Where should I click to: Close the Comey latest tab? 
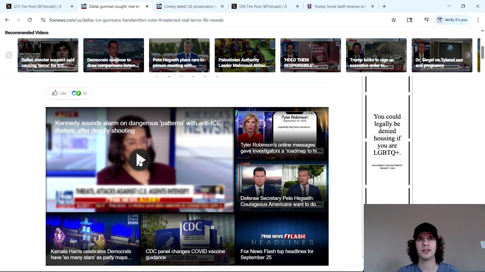click(222, 6)
